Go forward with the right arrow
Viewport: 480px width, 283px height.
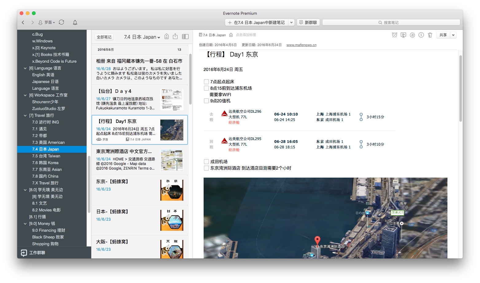point(33,22)
